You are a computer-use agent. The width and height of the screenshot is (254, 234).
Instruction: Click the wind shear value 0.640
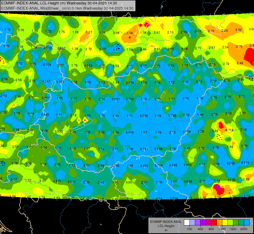click(x=173, y=165)
